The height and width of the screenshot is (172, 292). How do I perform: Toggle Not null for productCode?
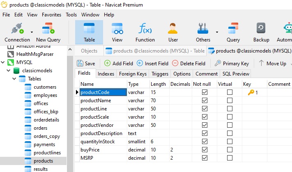(205, 92)
